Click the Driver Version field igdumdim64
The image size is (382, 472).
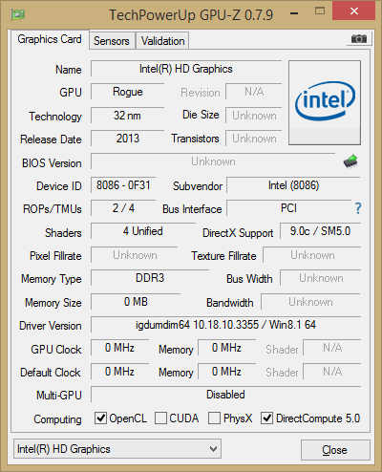(225, 325)
